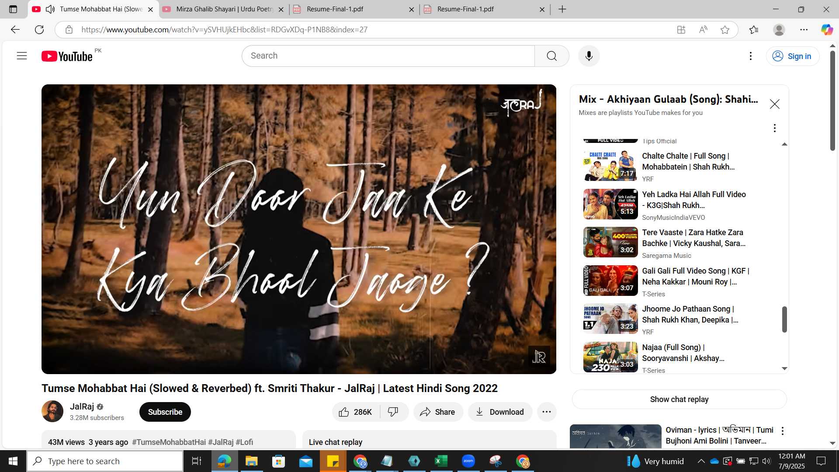Open the Windows Start menu
Viewport: 839px width, 472px height.
(13, 461)
